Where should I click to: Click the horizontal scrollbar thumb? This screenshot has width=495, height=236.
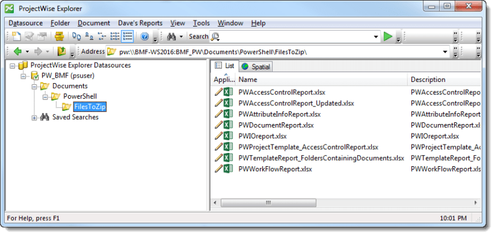[x=268, y=202]
